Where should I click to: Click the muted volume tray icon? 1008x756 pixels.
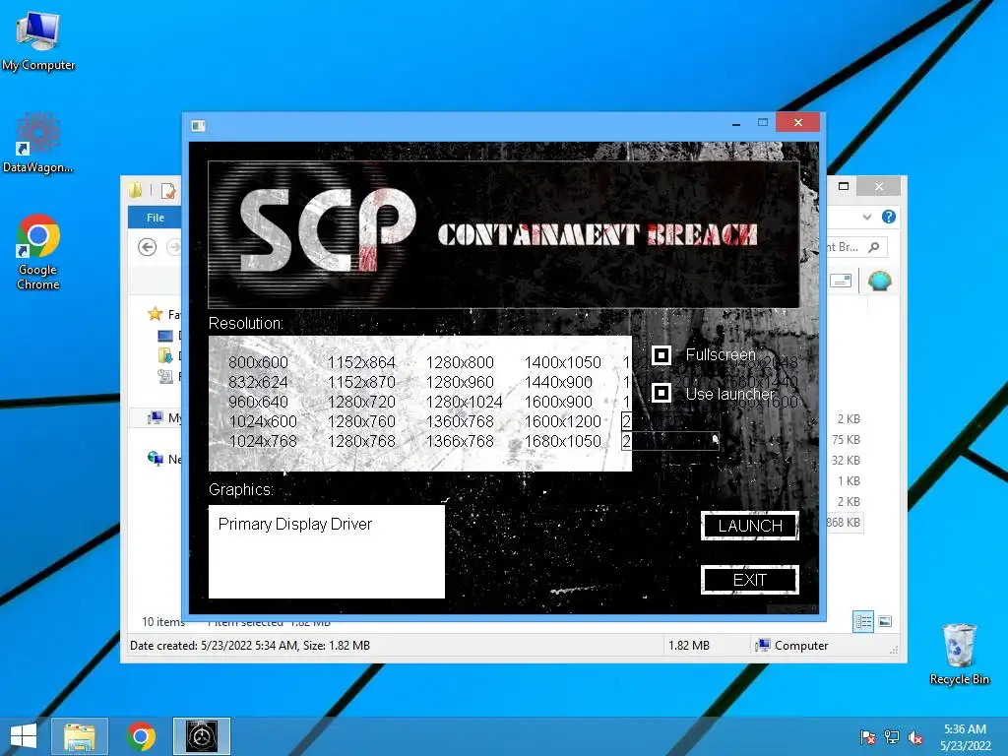click(x=915, y=737)
